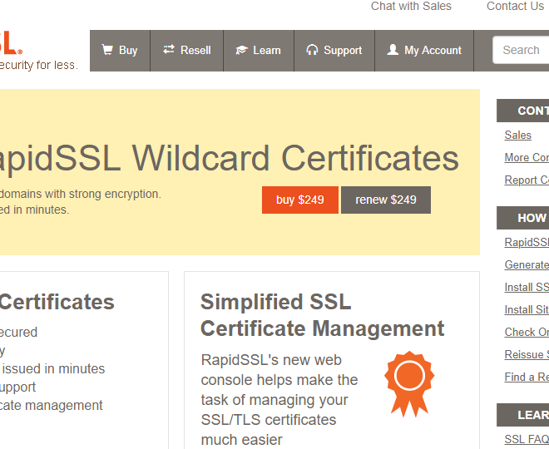Click the 'domains with strong encryption.' text
Viewport: 549px width, 449px height.
(81, 194)
